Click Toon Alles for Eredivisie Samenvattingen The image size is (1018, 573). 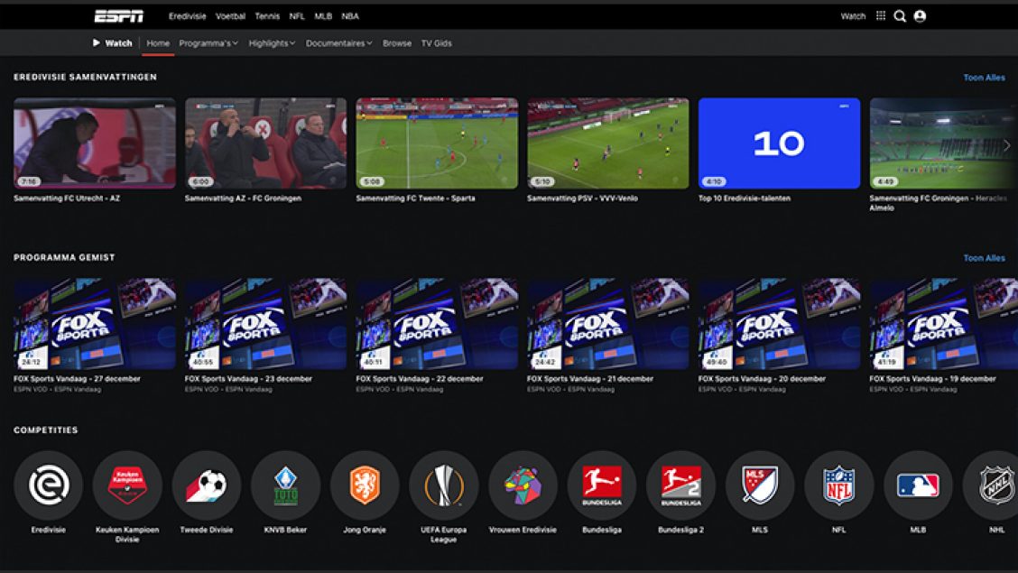[986, 78]
